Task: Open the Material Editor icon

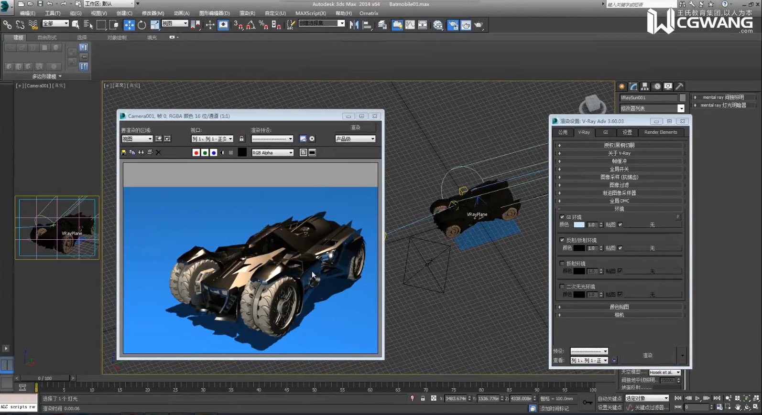Action: [x=438, y=25]
